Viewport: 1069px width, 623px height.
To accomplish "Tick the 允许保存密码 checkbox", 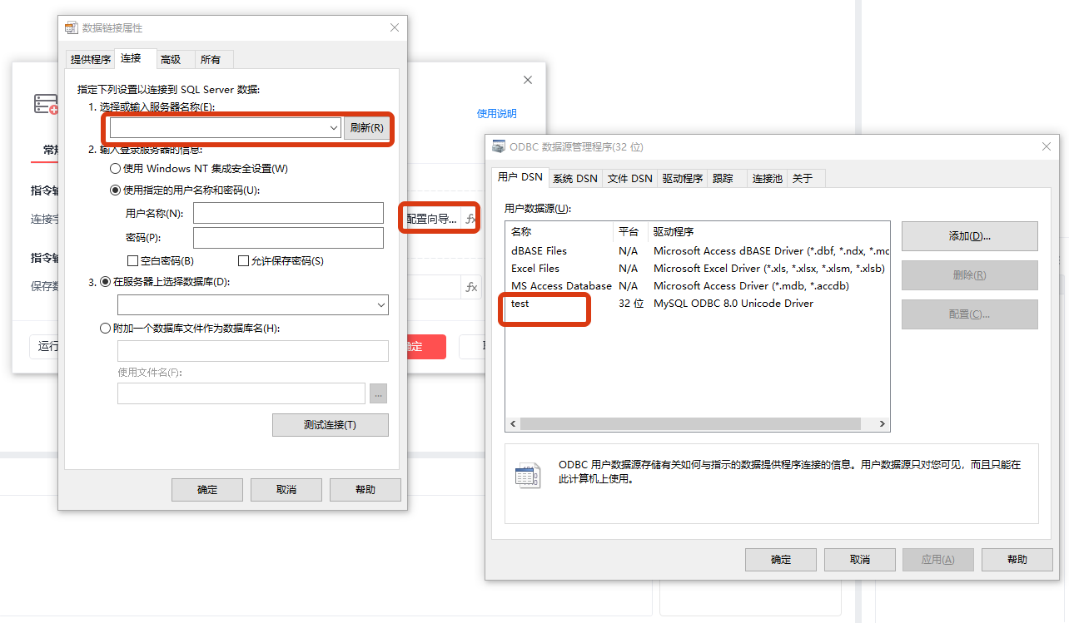I will pyautogui.click(x=244, y=261).
